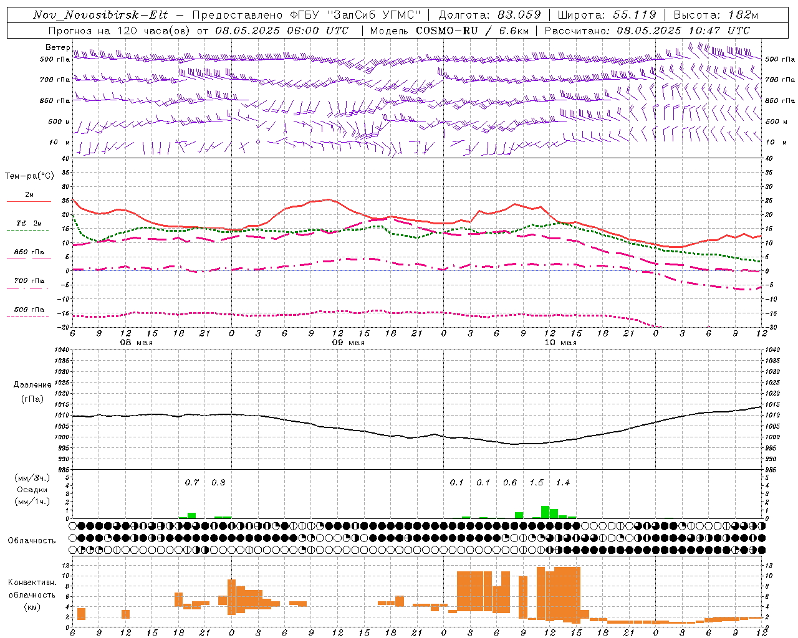This screenshot has height=638, width=798.
Task: Click the Давление pressure panel label
Action: [x=32, y=385]
